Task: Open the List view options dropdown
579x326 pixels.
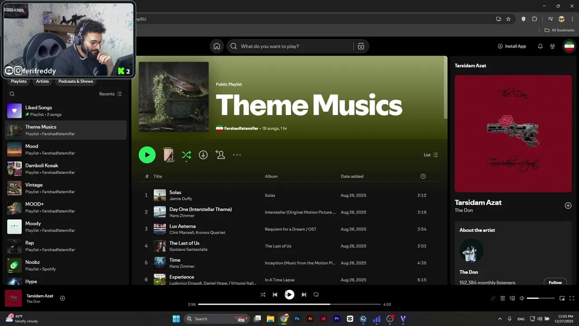Action: 431,155
